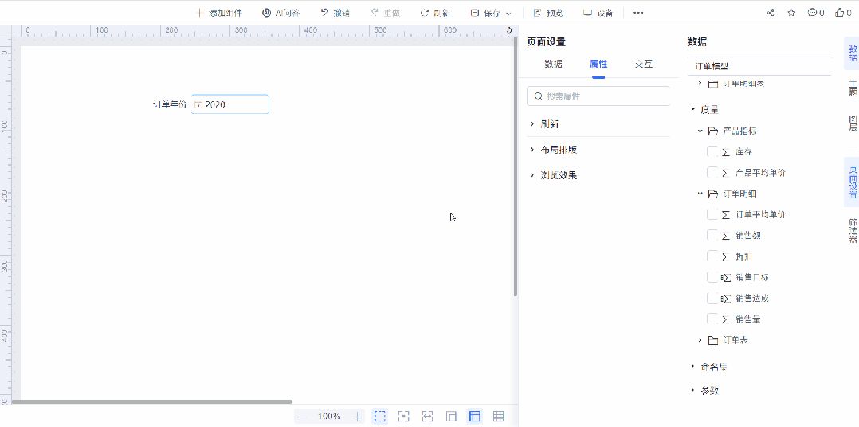This screenshot has width=859, height=427.
Task: Check the 销售量 checkbox
Action: point(712,319)
